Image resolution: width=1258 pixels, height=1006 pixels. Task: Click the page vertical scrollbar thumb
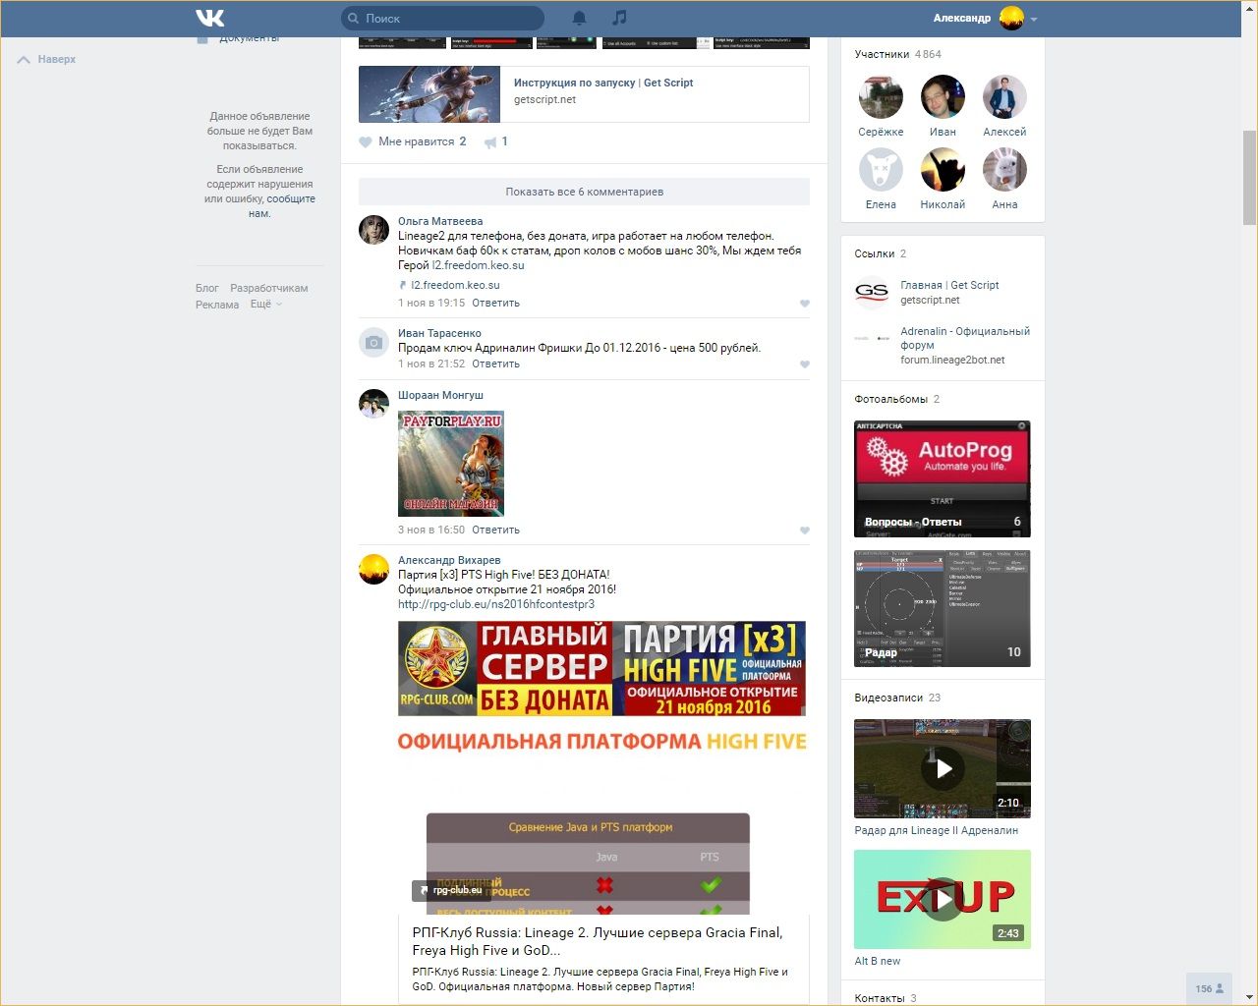(x=1249, y=177)
